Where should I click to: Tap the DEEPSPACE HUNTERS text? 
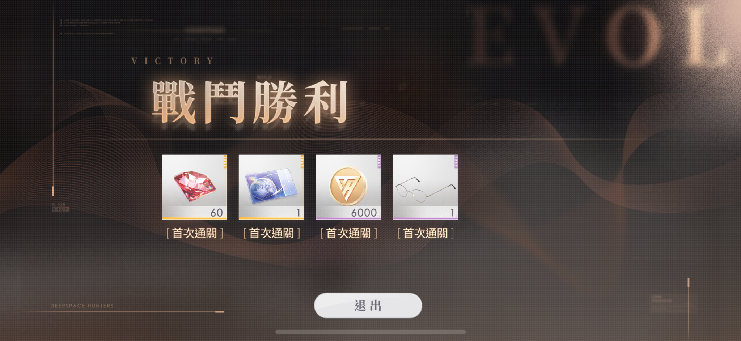[x=82, y=306]
